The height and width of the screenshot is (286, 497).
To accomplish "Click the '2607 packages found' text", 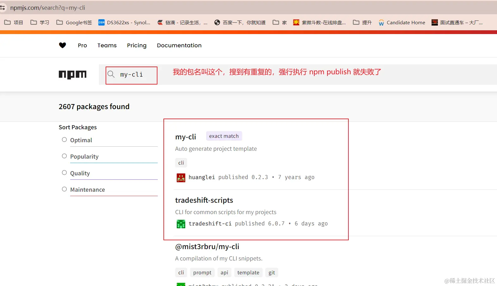I will click(x=94, y=107).
